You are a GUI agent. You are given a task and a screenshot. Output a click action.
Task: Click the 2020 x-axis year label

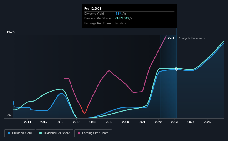click(x=126, y=122)
